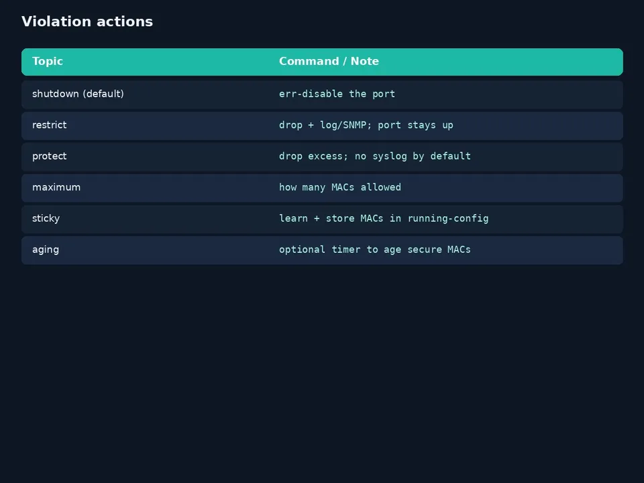Screen dimensions: 644x483
Task: Click the shutdown (default) topic cell
Action: point(78,94)
